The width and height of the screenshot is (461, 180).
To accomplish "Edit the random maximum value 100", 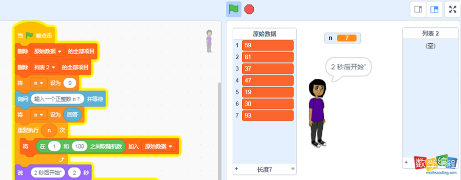I will tap(79, 146).
